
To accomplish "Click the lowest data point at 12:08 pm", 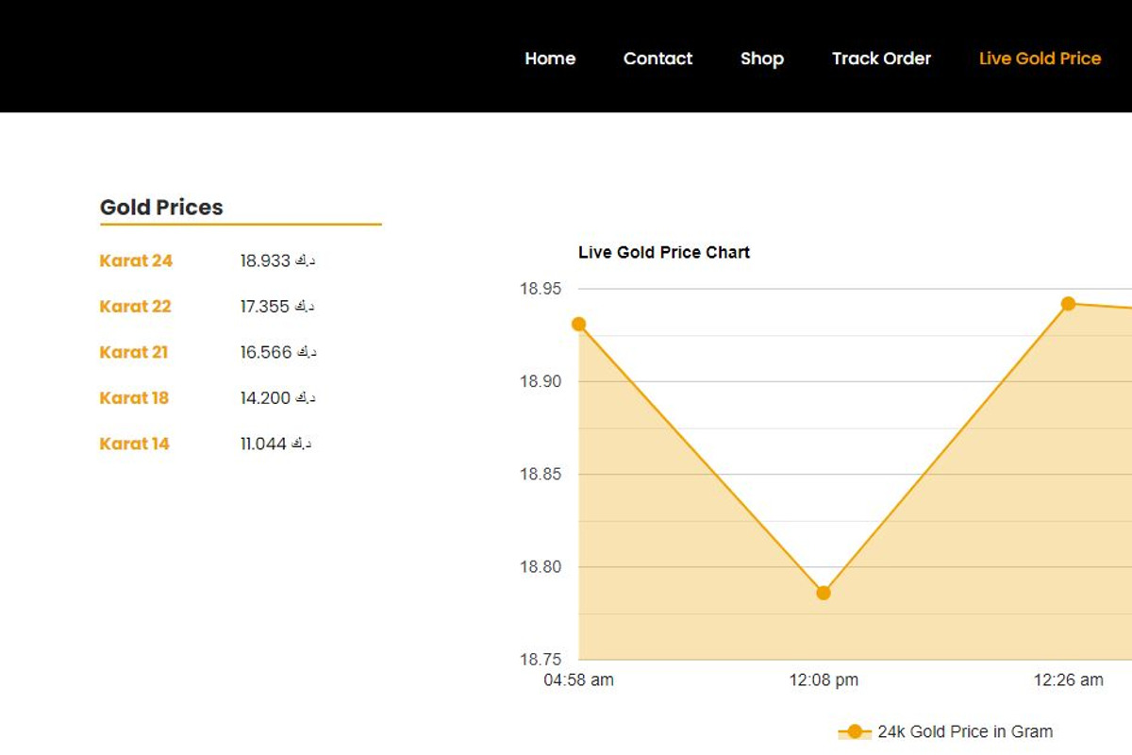I will point(823,593).
